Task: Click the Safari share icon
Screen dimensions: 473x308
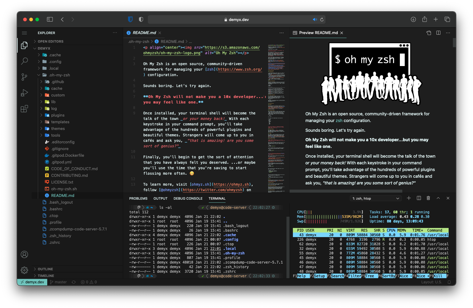Action: (425, 19)
